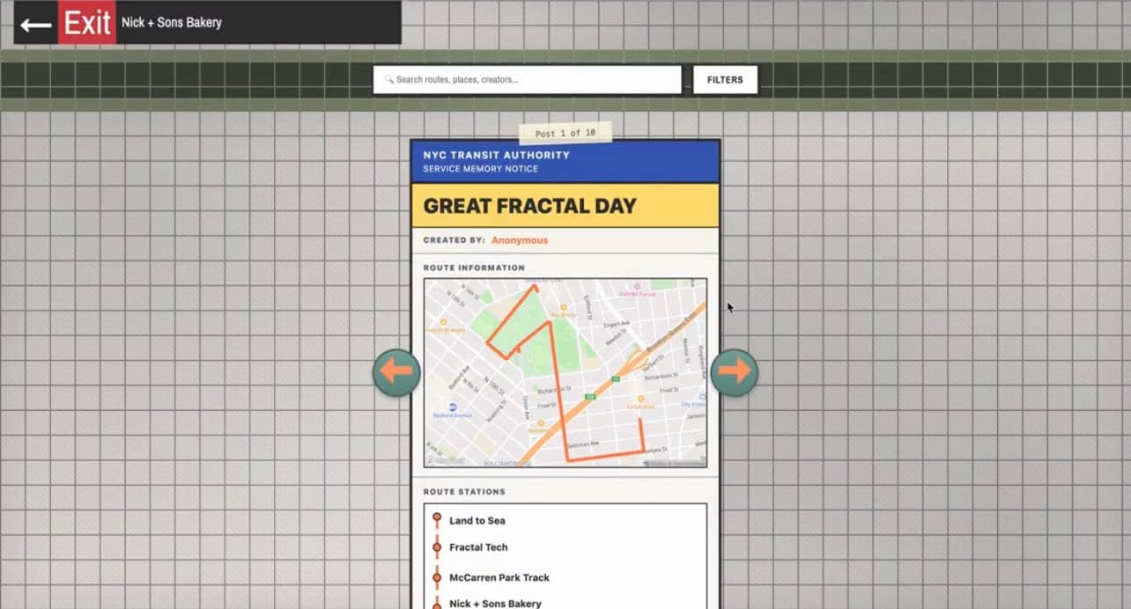The height and width of the screenshot is (609, 1131).
Task: Open the Filters panel
Action: 724,79
